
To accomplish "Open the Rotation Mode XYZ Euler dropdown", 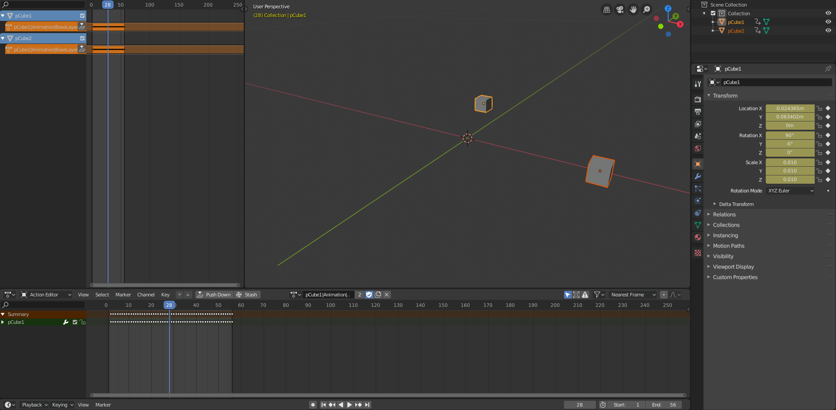I will pos(790,191).
